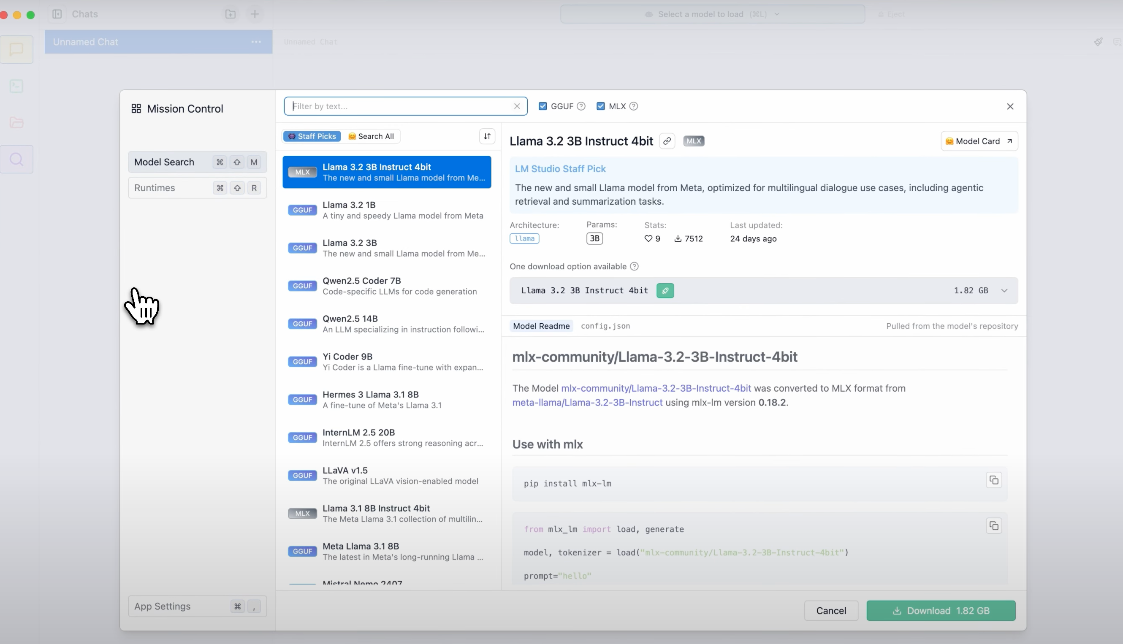Click the rocket icon at top right

(x=1098, y=42)
